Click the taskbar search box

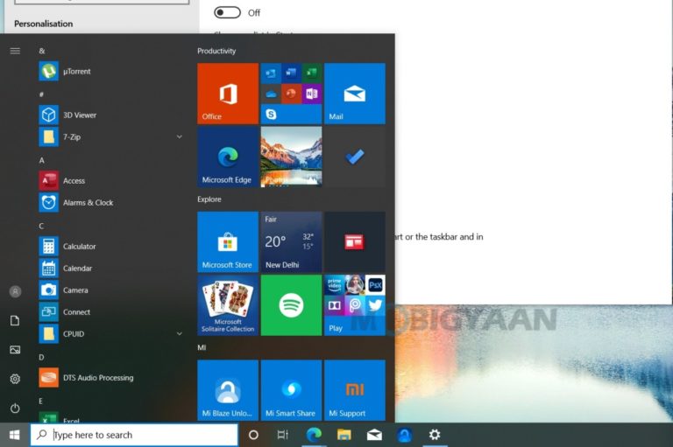pyautogui.click(x=134, y=435)
